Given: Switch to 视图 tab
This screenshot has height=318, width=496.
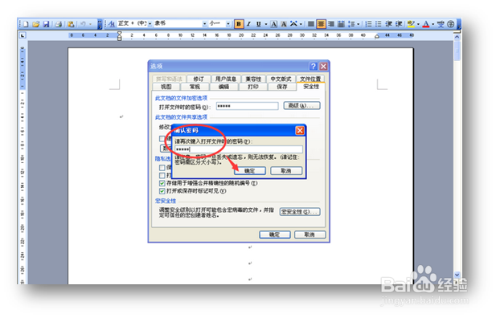Looking at the screenshot, I should 166,87.
